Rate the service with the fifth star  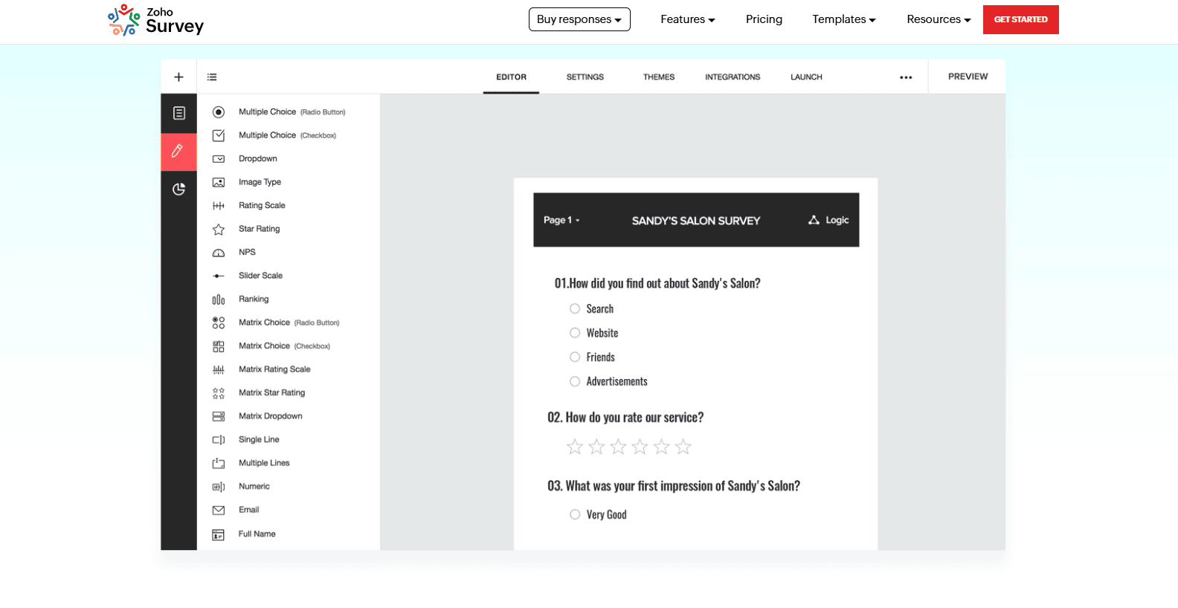(x=662, y=447)
